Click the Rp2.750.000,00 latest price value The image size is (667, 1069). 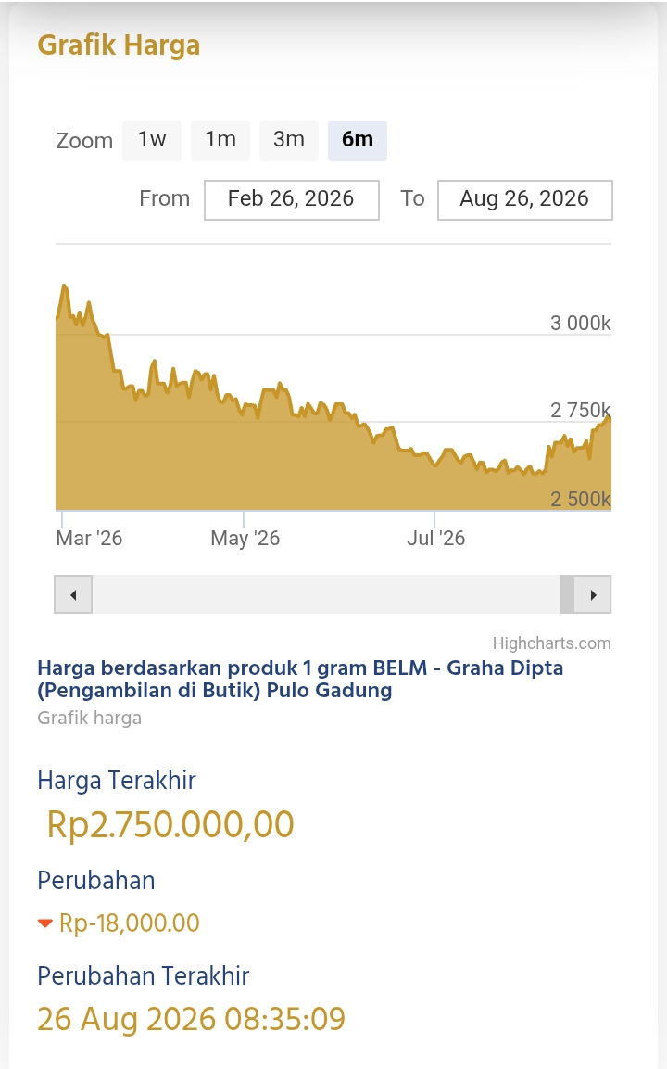click(x=170, y=824)
